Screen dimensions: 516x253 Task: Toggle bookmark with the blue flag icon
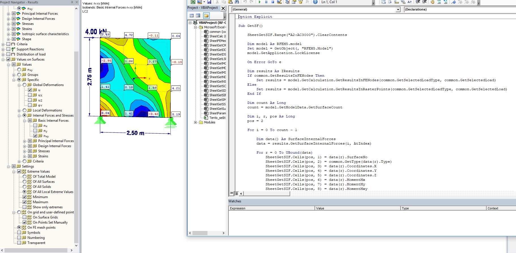(453, 2)
